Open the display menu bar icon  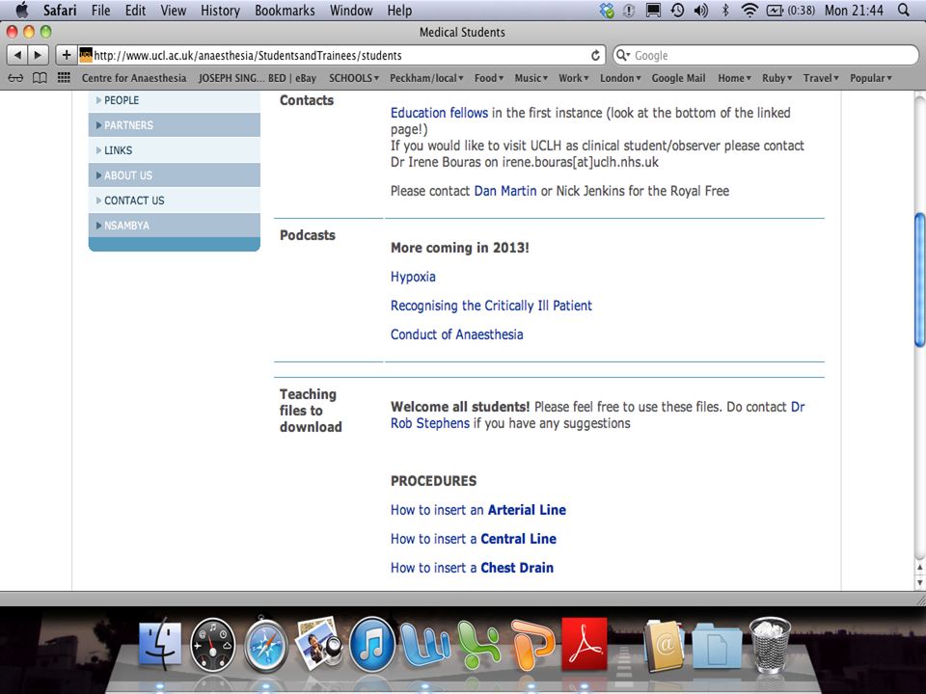[653, 10]
